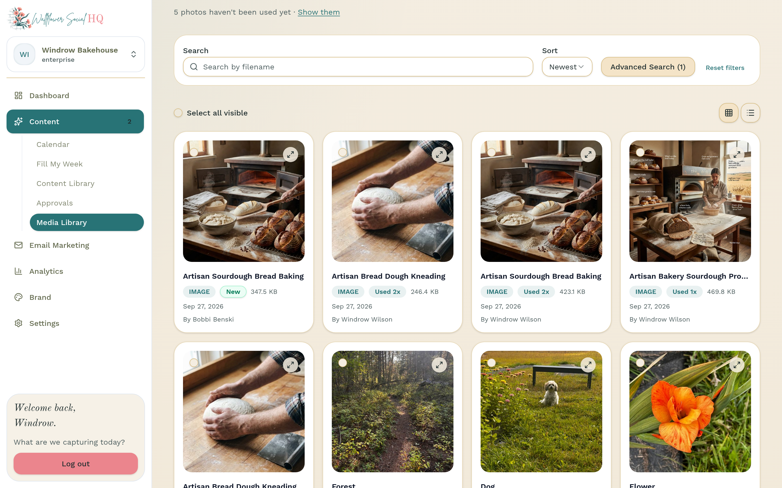Screen dimensions: 782x488
Task: Expand Artisan Bakery Sourdough preview
Action: coord(737,155)
